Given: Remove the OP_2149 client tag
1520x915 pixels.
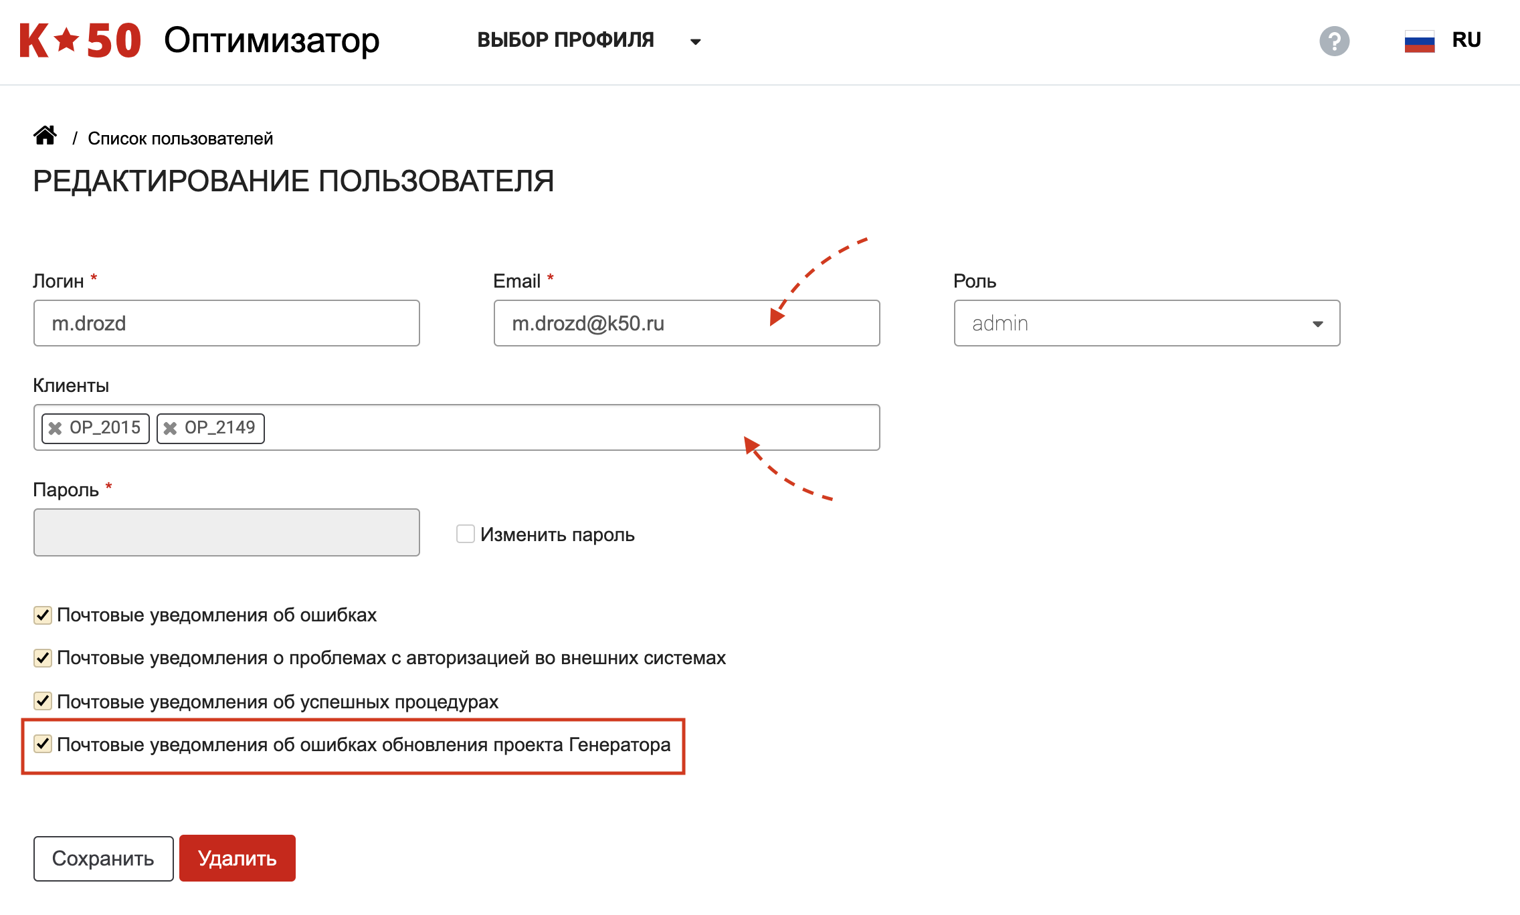Looking at the screenshot, I should pos(171,428).
